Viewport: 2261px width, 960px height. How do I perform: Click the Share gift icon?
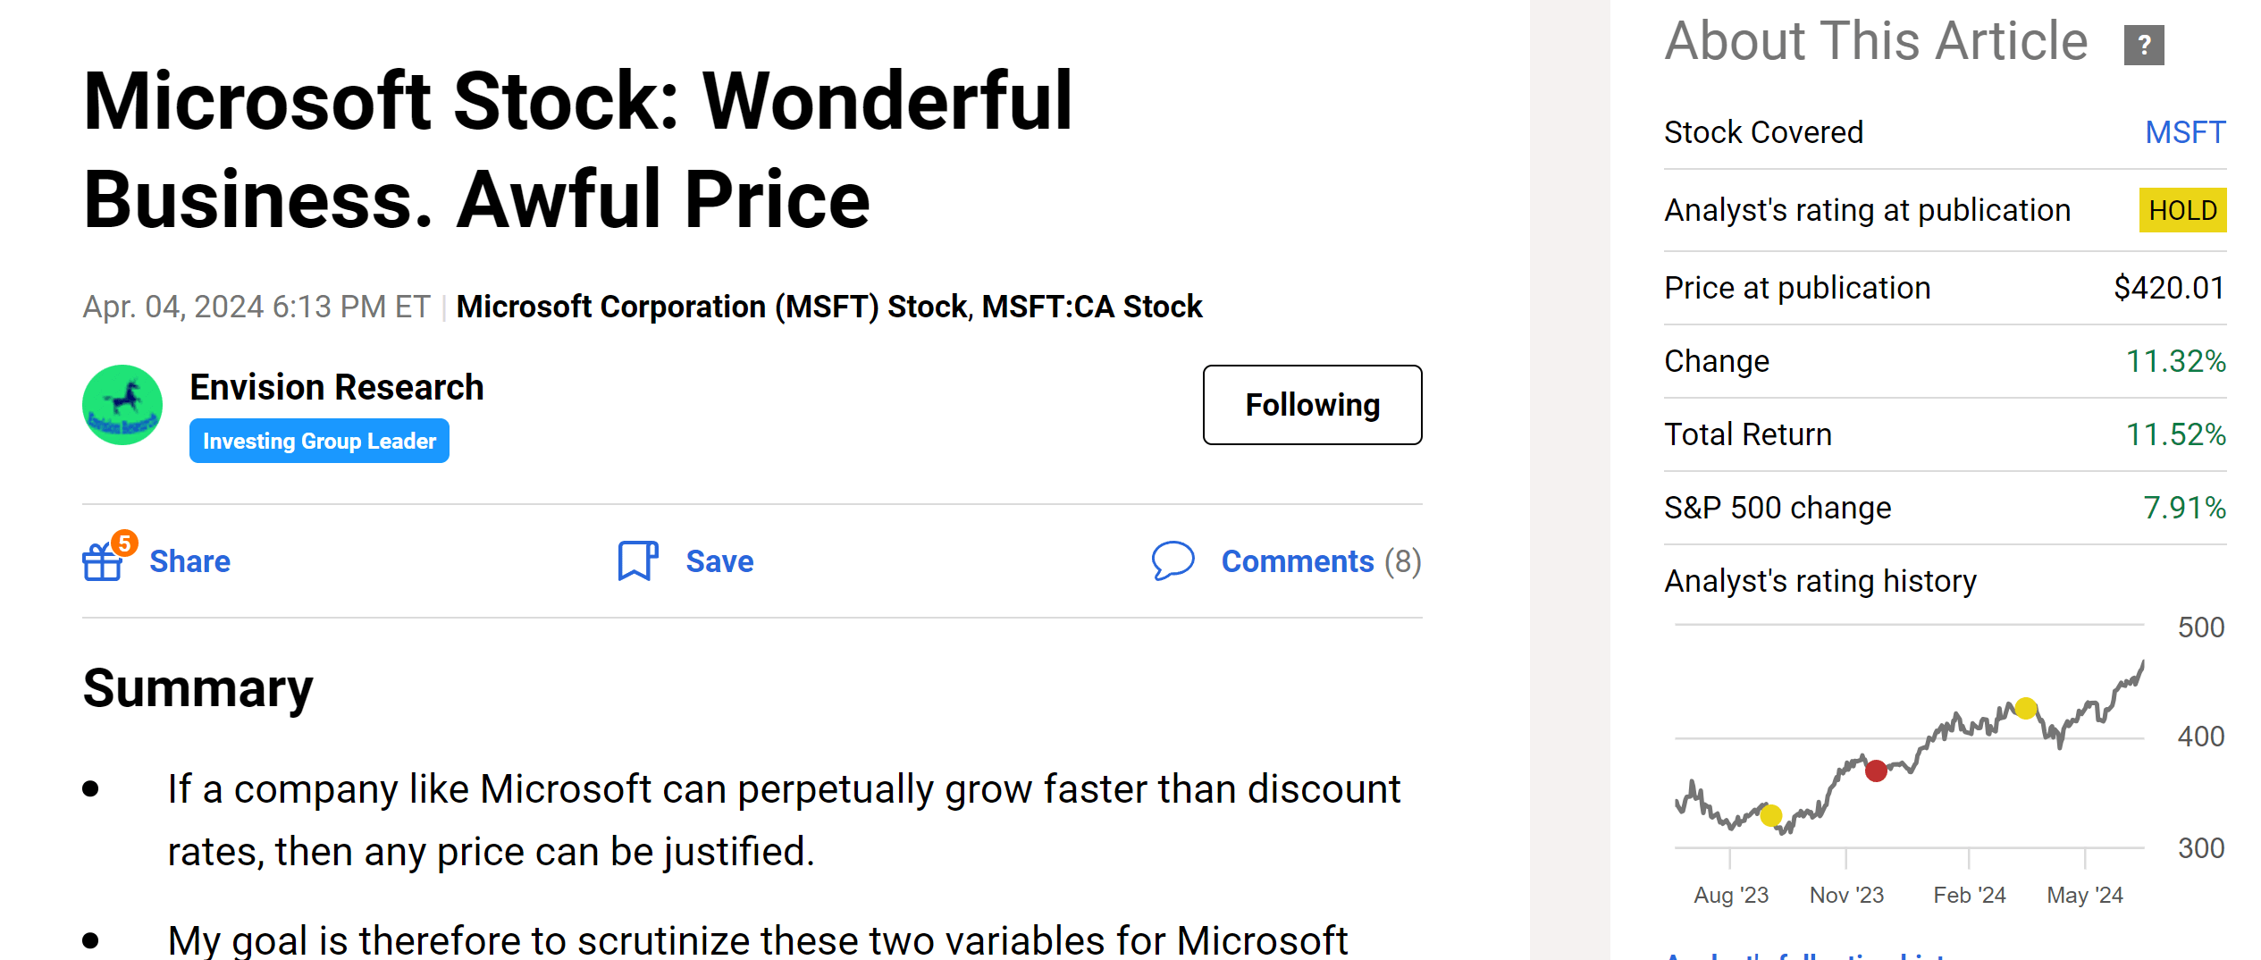pos(102,563)
